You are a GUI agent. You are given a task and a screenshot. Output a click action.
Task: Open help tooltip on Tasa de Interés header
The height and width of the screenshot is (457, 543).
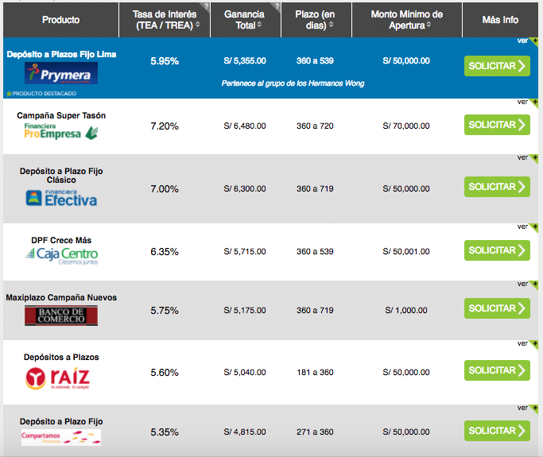click(x=207, y=6)
